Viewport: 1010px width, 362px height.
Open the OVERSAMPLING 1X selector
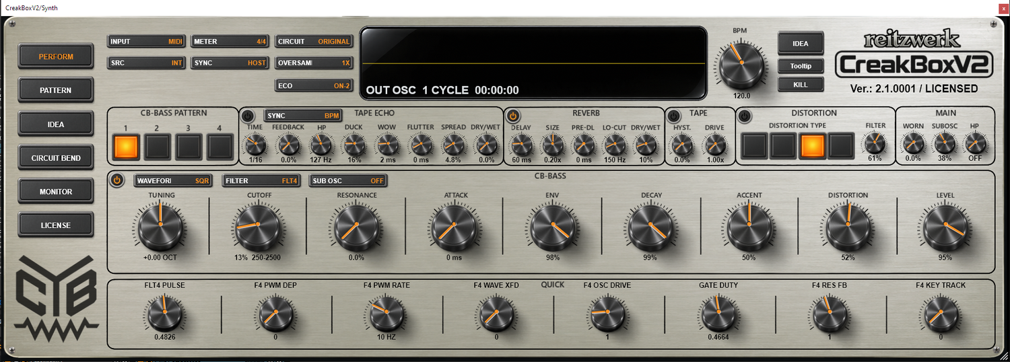click(x=314, y=63)
